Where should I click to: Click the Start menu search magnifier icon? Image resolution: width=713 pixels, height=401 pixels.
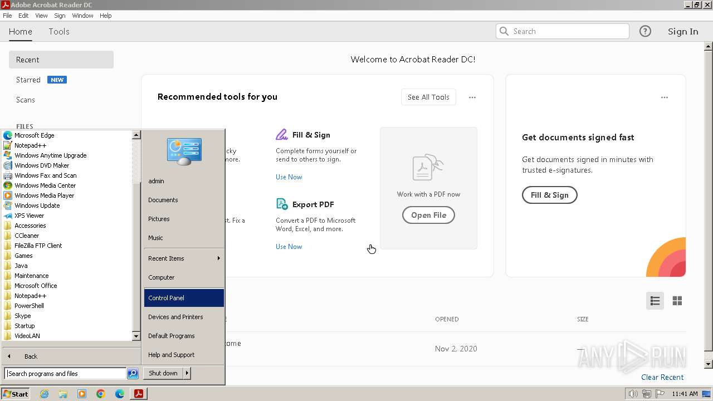tap(133, 374)
